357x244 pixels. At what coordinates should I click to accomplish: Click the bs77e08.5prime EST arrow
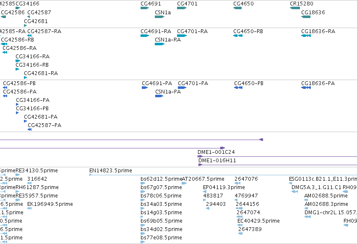coord(143,242)
